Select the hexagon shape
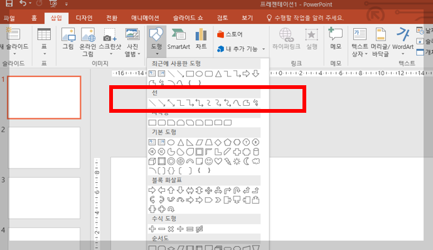This screenshot has width=433, height=250. (x=237, y=142)
